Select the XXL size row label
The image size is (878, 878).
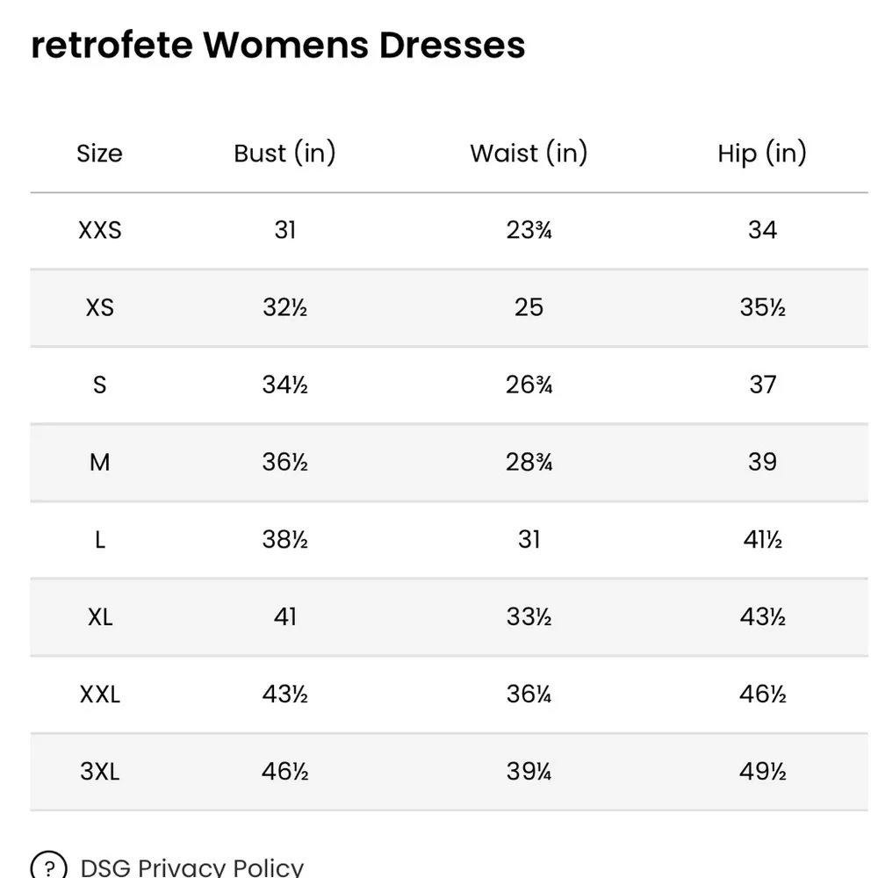tap(99, 694)
